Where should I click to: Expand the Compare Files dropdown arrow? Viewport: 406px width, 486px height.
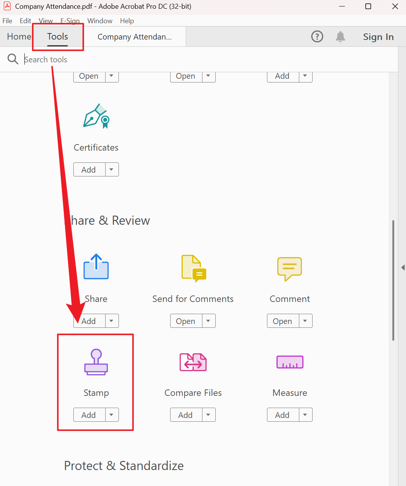(209, 415)
